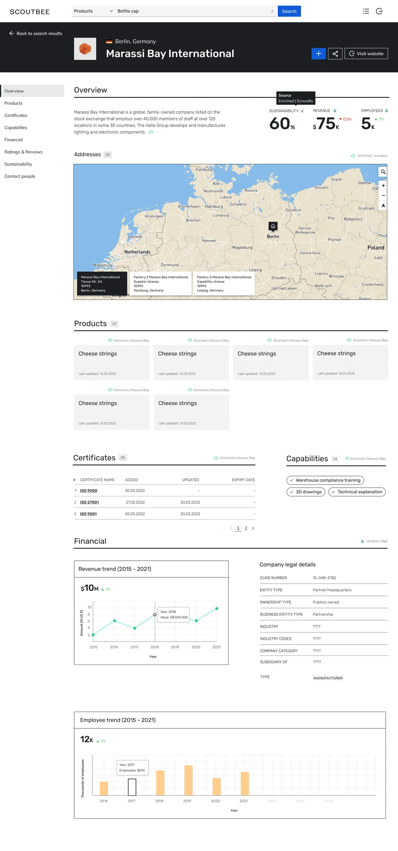
Task: Click the home marker on Berlin
Action: [273, 226]
